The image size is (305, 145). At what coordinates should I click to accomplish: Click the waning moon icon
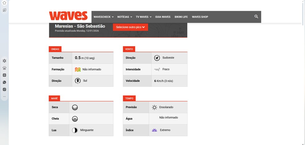click(x=75, y=130)
